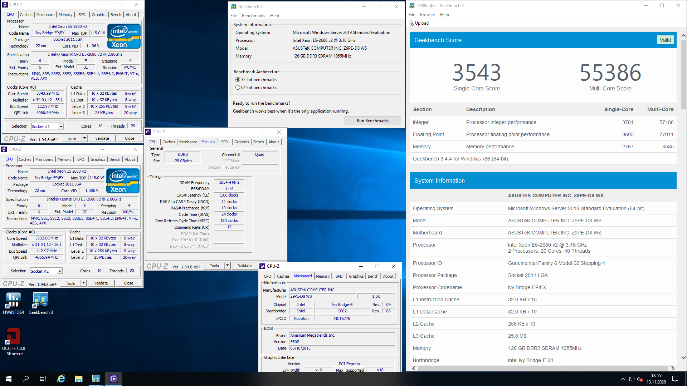Click Intel Xeon logo in Socket #1 window

(x=124, y=36)
